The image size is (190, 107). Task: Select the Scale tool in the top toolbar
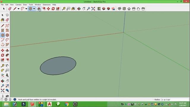pos(58,9)
